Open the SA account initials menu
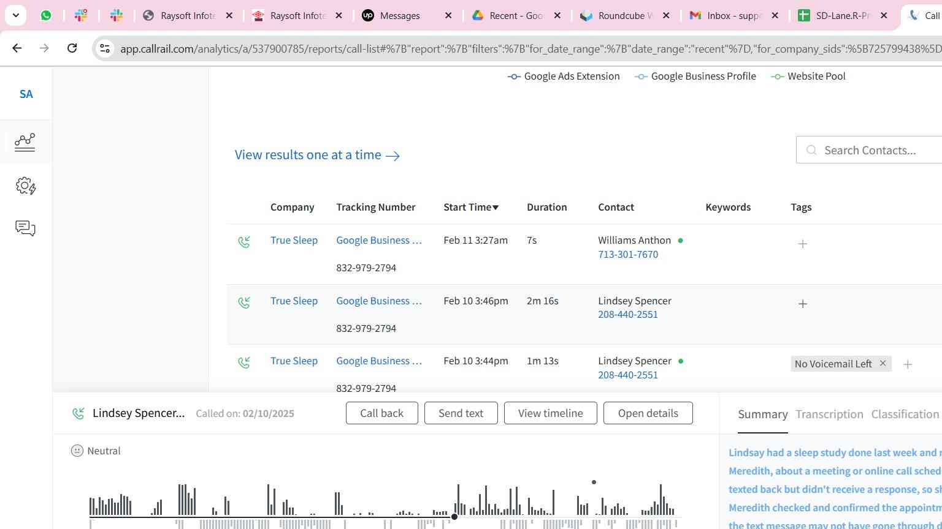 click(x=26, y=94)
